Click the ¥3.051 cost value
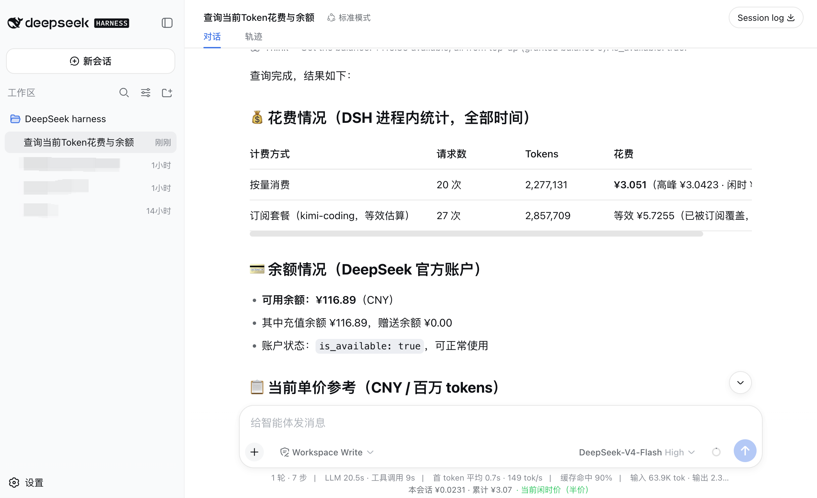The image size is (817, 498). coord(630,185)
